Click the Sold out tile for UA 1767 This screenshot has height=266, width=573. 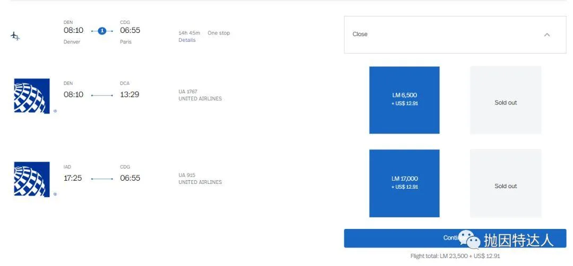click(x=505, y=100)
